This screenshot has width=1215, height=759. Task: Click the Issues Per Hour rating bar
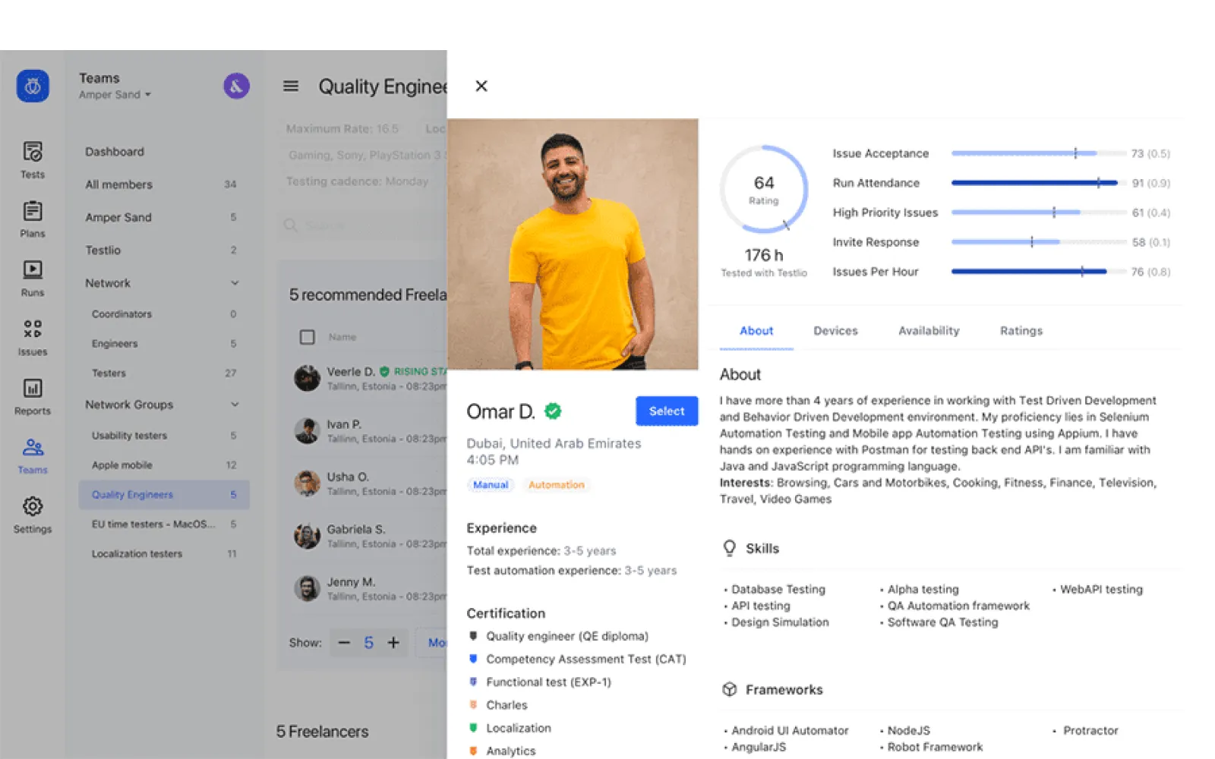(1038, 272)
